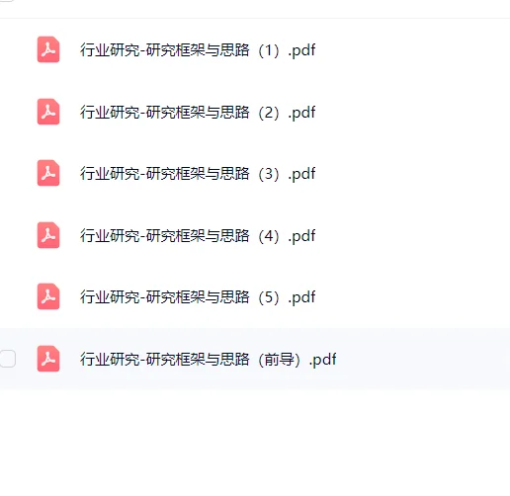Open 行业研究-研究框架与思路 (前导).pdf filename
510x496 pixels.
[209, 359]
